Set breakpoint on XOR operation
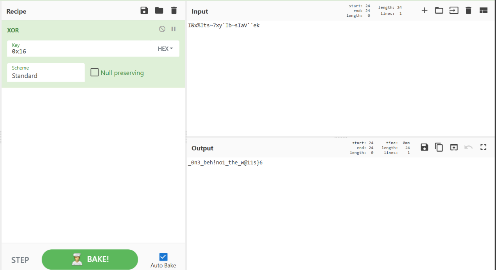 [174, 29]
